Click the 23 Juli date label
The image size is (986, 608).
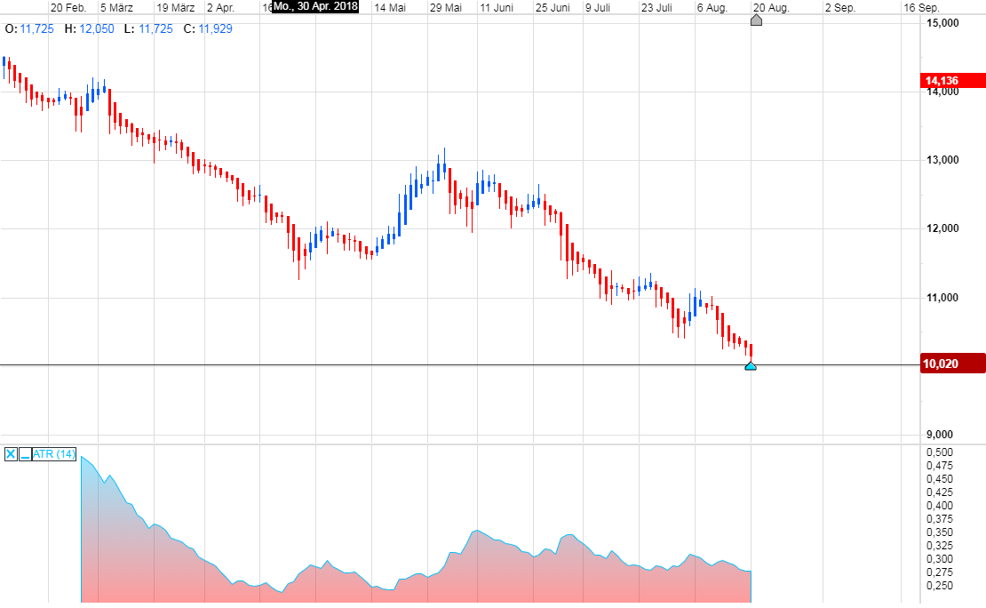pyautogui.click(x=656, y=8)
